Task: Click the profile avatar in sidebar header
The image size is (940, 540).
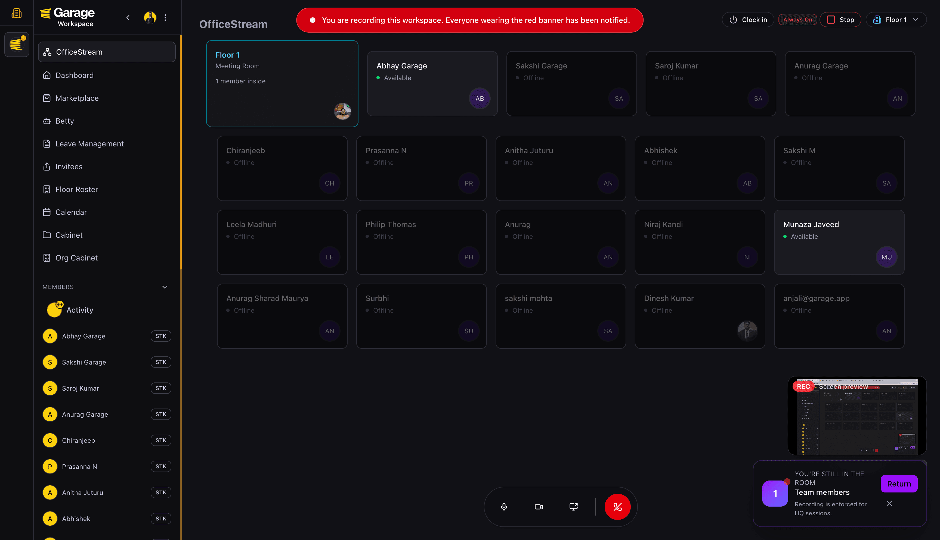Action: click(x=150, y=17)
